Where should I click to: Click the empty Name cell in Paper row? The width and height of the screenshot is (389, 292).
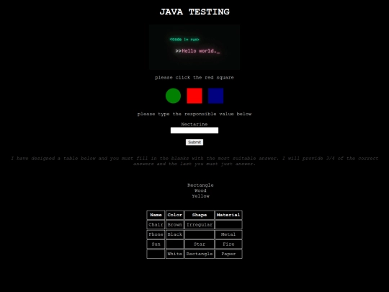point(156,254)
